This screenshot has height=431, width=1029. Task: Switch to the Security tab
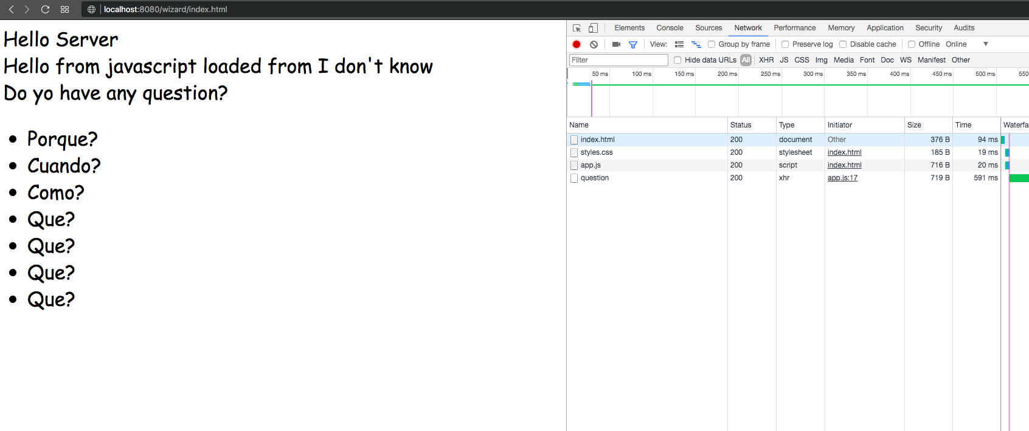click(929, 28)
